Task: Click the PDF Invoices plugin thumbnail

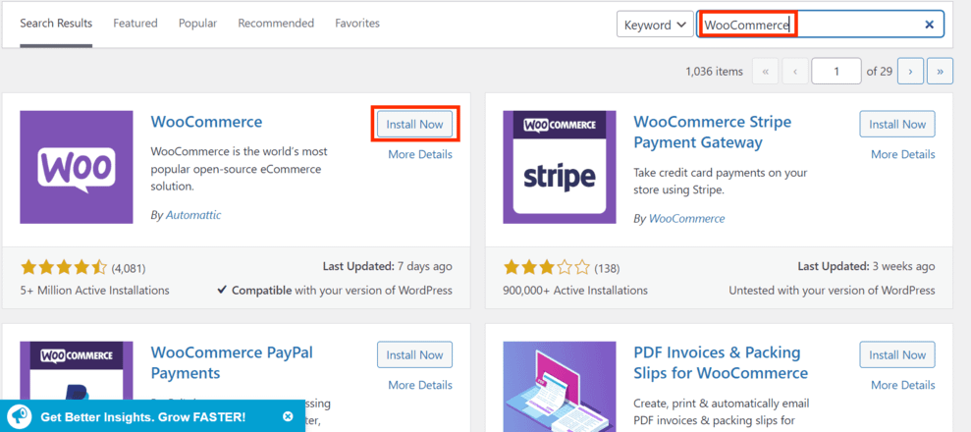Action: [560, 387]
